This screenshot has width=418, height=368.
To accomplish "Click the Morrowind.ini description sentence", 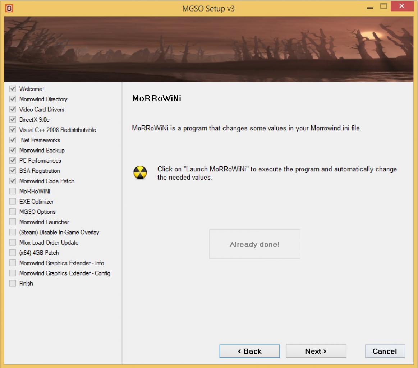I will 247,128.
